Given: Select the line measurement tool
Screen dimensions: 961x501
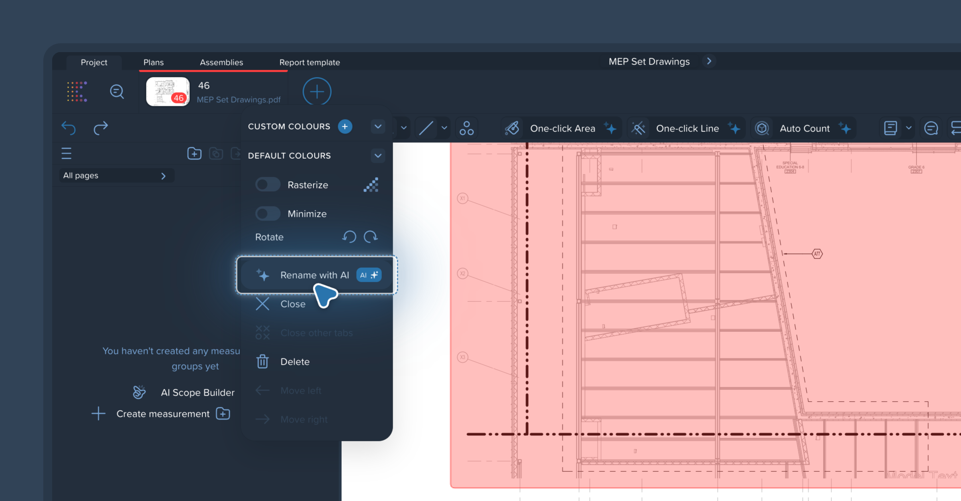Looking at the screenshot, I should 426,128.
